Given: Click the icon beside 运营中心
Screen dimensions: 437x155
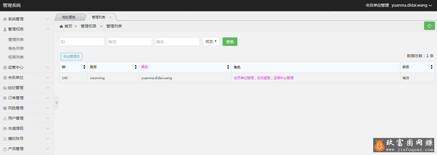Looking at the screenshot, I should pos(5,68).
